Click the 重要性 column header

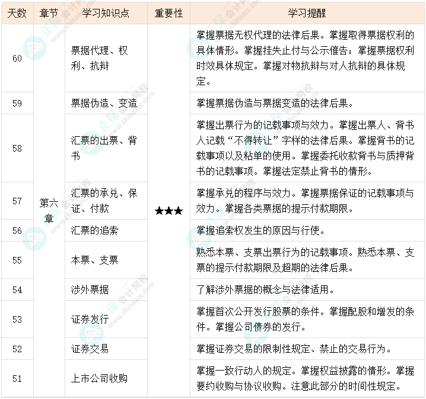(169, 13)
